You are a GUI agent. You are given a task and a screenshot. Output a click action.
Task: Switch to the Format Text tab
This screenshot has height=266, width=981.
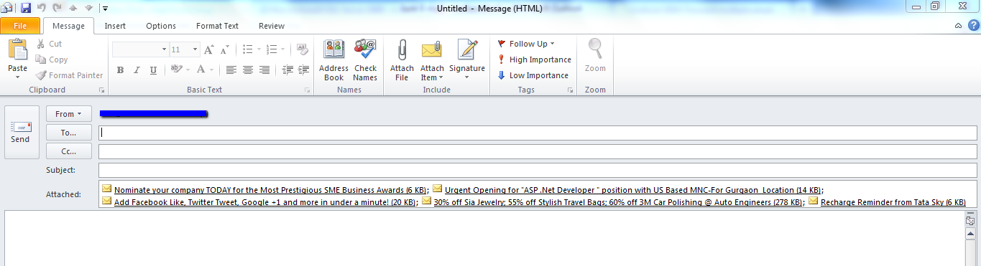coord(217,26)
